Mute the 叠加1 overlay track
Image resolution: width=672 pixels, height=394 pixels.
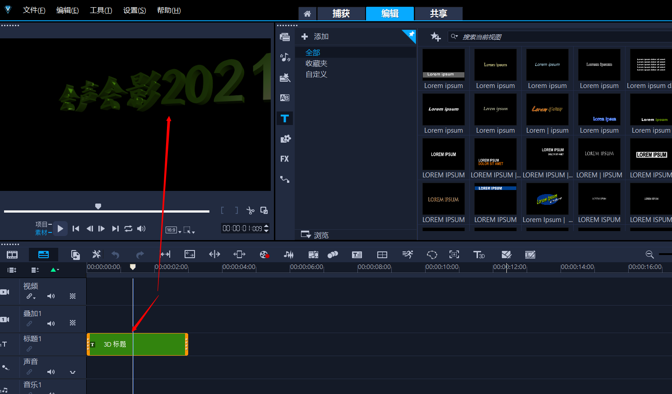pos(51,324)
